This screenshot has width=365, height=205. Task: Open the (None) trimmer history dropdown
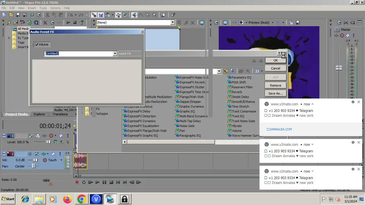pos(173,22)
